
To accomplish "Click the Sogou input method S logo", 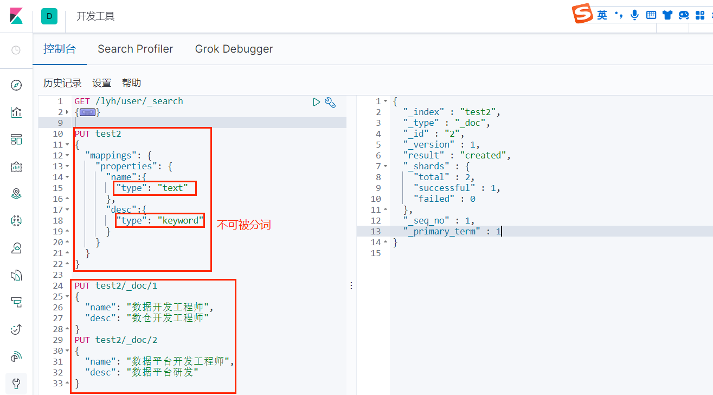I will click(583, 14).
